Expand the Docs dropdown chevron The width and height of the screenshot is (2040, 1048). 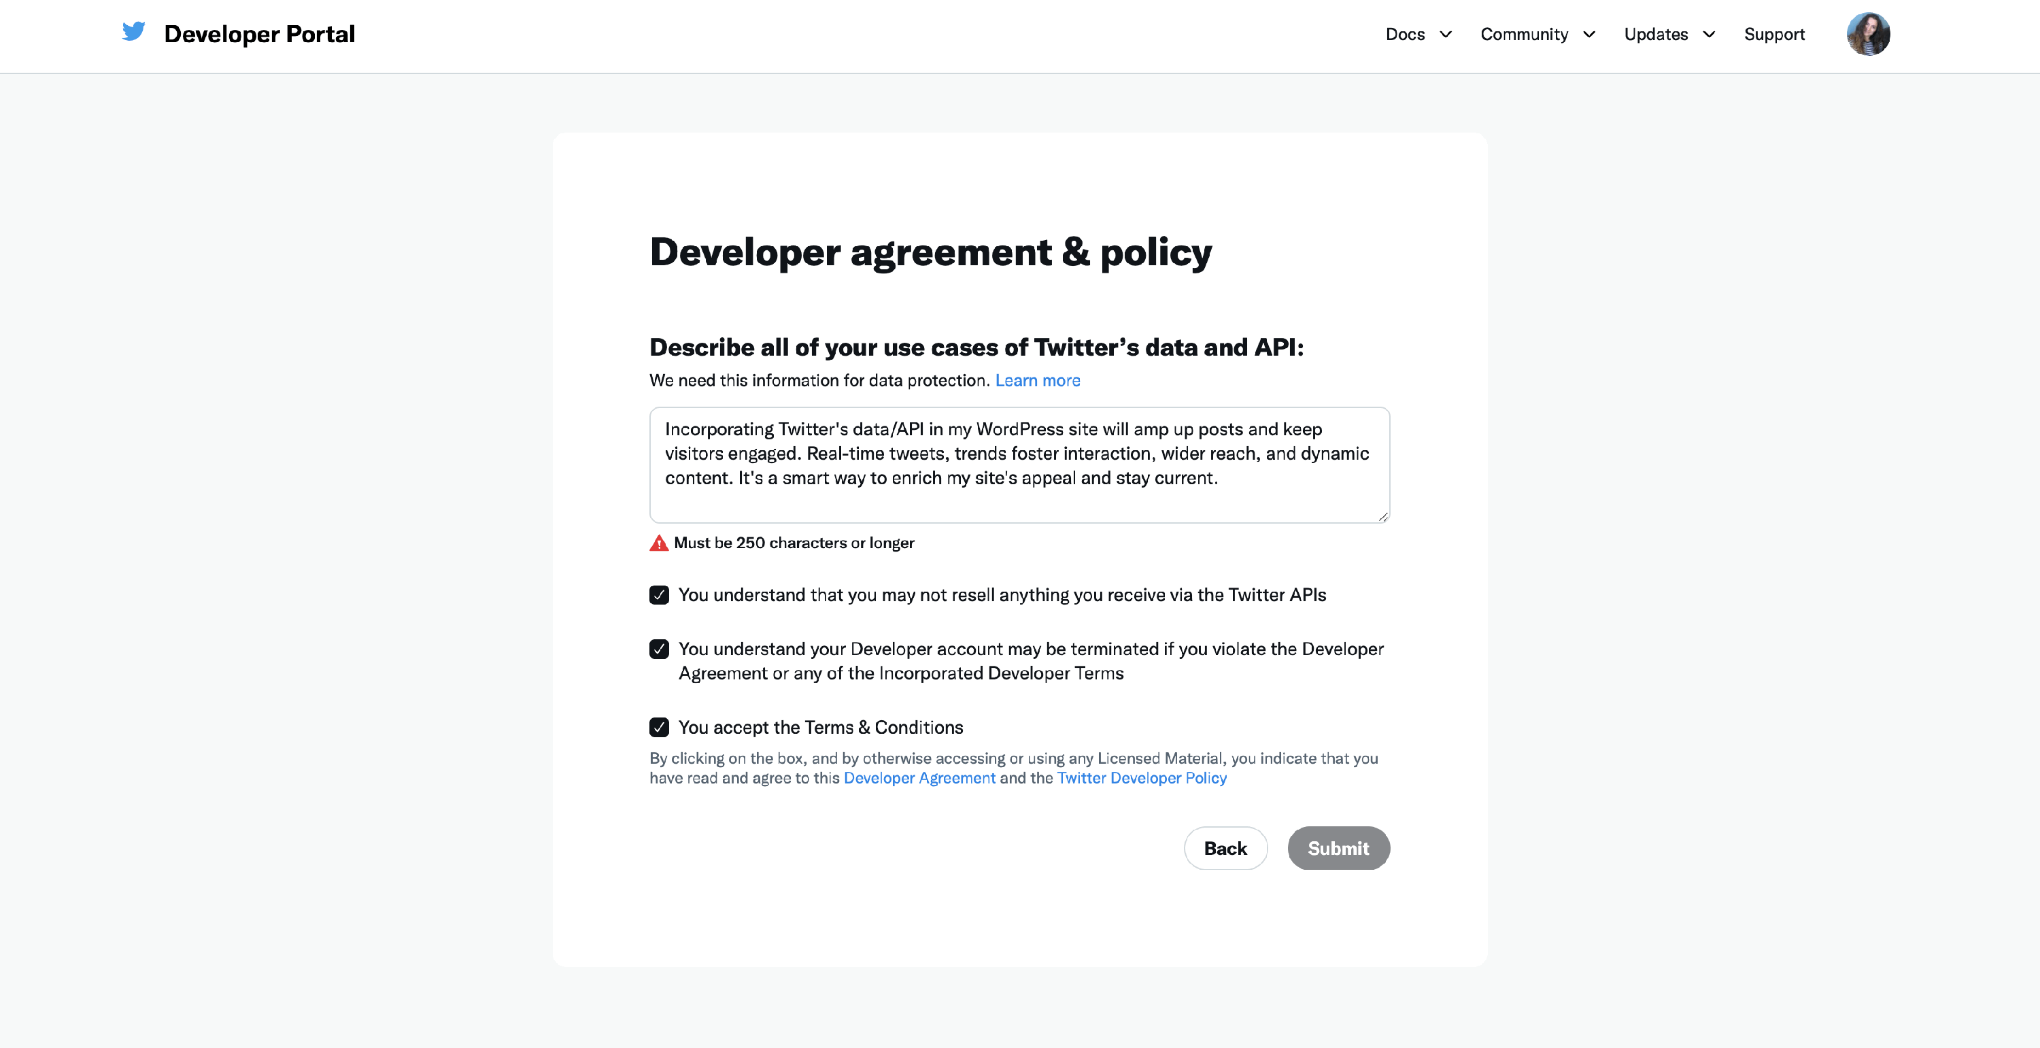coord(1445,34)
